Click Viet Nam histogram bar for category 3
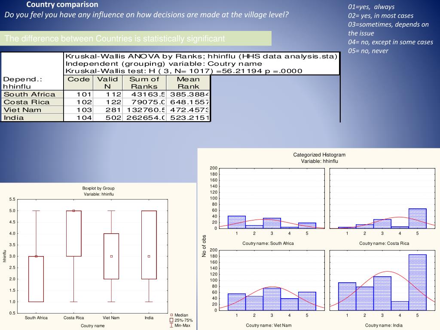The width and height of the screenshot is (440, 330). (x=272, y=299)
